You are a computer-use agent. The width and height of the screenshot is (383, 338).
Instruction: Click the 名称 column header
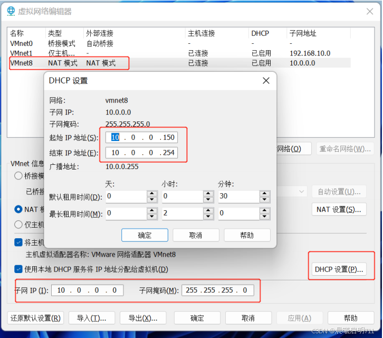click(17, 33)
